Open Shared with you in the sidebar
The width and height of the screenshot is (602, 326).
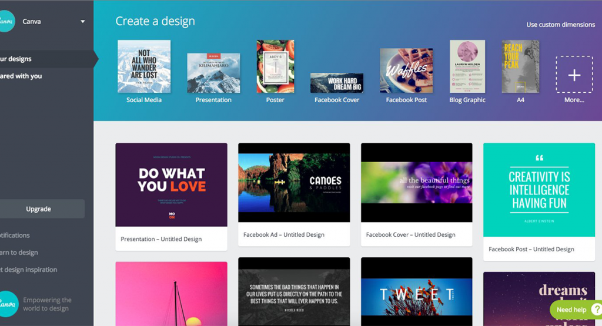(x=21, y=76)
